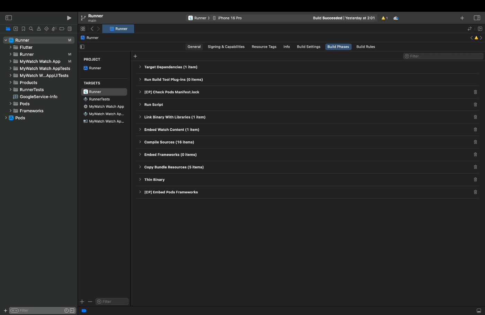485x315 pixels.
Task: Select the Runner editor tab
Action: point(118,29)
